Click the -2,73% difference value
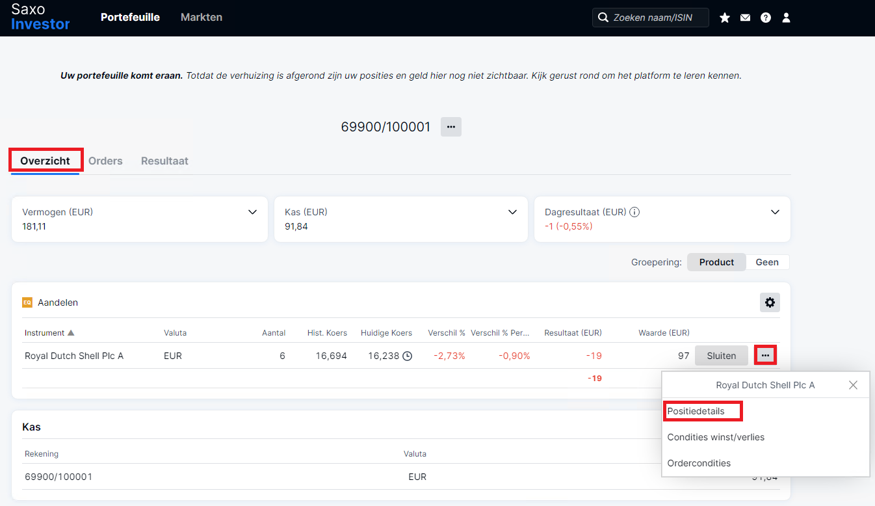Image resolution: width=875 pixels, height=506 pixels. (449, 356)
